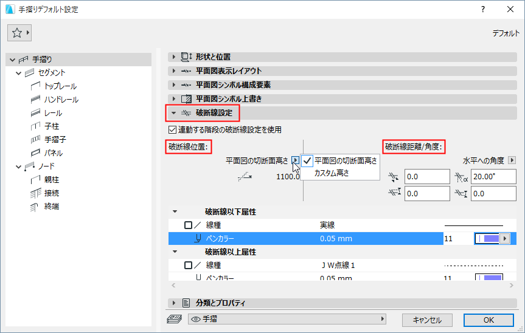525x333 pixels.
Task: Click the 分類とプロパティ list icon
Action: (186, 303)
